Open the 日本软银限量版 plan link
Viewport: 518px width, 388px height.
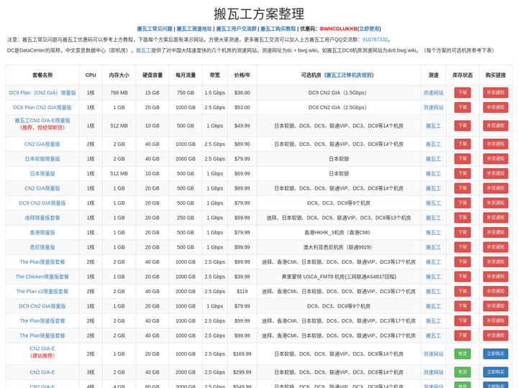[x=42, y=159]
